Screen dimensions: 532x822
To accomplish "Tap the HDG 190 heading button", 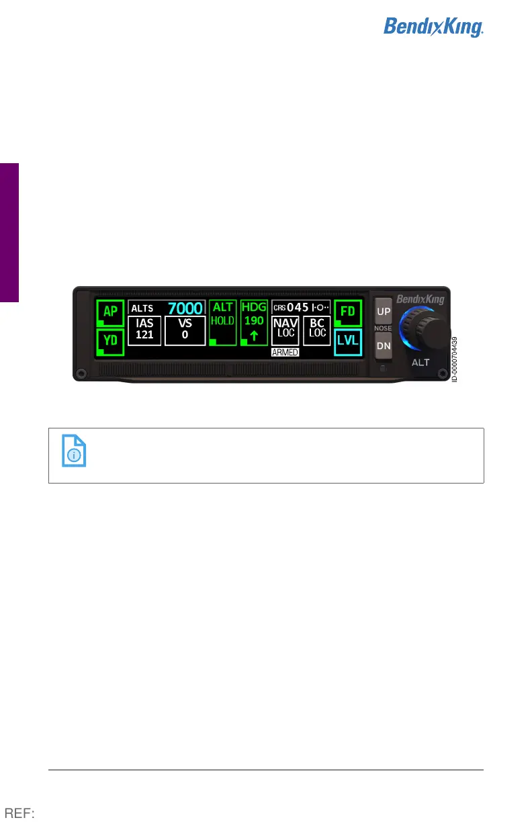I will click(x=254, y=323).
